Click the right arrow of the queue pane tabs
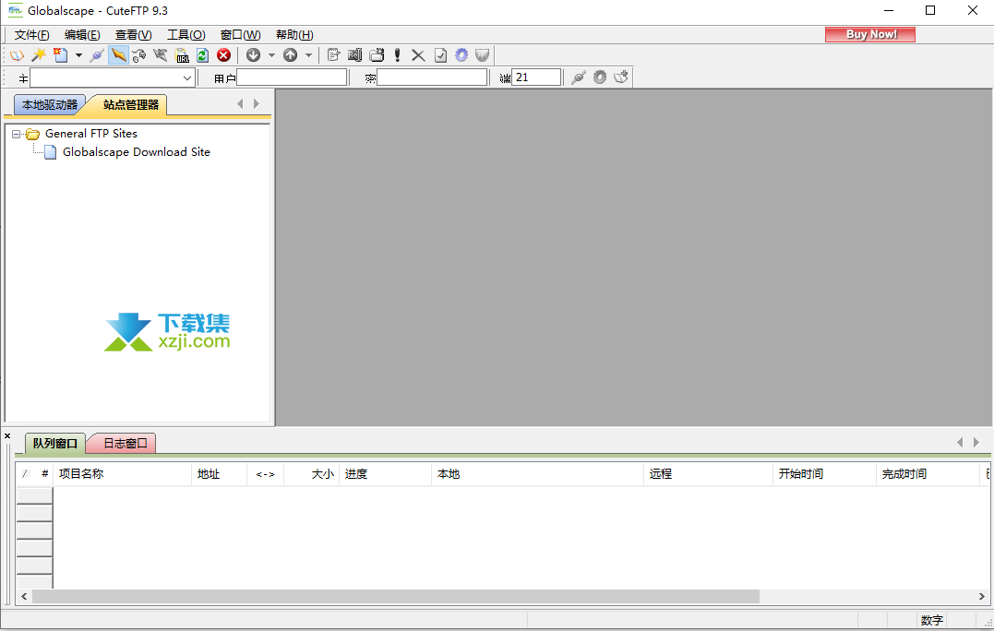Image resolution: width=994 pixels, height=631 pixels. [x=976, y=442]
